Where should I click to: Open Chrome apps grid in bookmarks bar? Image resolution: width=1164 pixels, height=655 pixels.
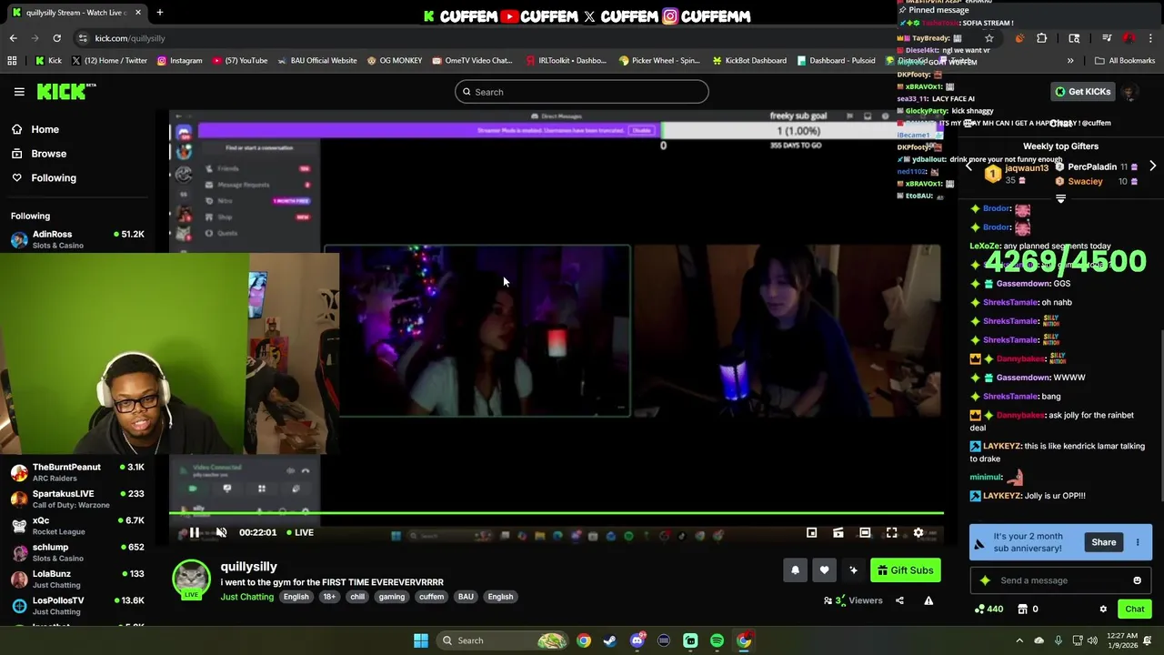(x=12, y=61)
